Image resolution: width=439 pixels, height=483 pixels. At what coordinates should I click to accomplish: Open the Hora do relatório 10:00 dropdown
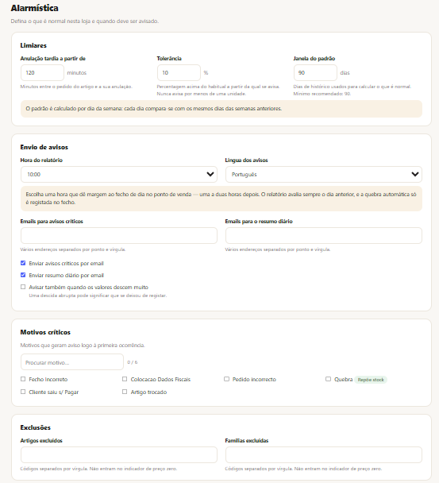point(119,174)
